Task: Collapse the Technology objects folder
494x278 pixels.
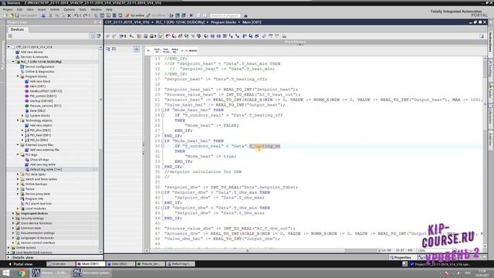Action: pos(18,120)
